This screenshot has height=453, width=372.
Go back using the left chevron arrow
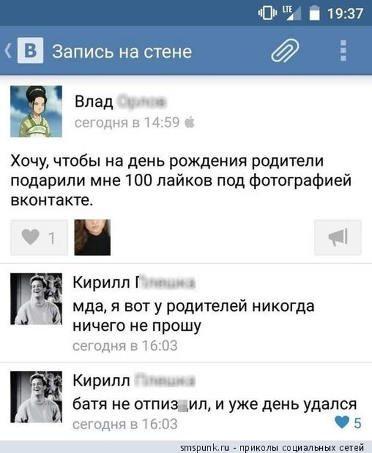coord(8,50)
